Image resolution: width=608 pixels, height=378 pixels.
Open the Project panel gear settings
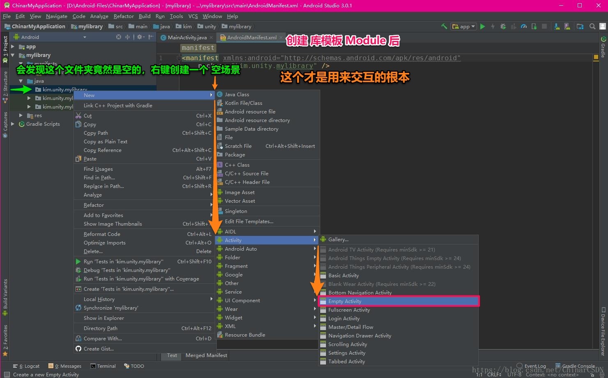pyautogui.click(x=140, y=37)
